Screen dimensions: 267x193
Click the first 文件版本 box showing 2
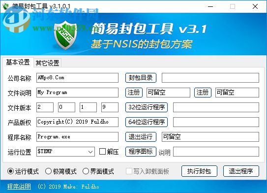tap(45, 107)
